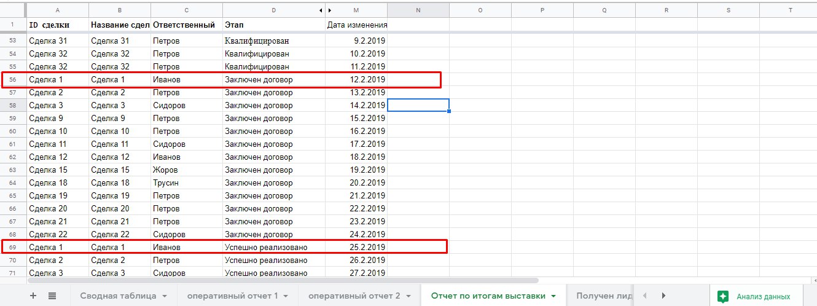
Task: Open Сводная таблица tab dropdown arrow
Action: [165, 296]
